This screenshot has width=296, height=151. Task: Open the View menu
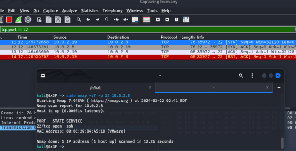click(25, 11)
